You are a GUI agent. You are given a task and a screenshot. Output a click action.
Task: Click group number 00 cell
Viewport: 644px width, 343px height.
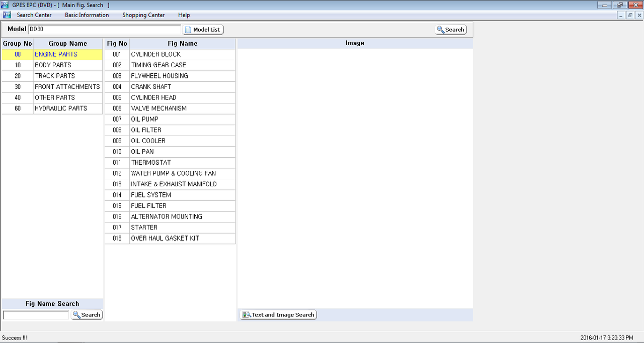click(x=18, y=54)
